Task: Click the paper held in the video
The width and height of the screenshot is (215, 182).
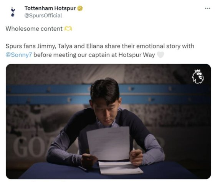Action: click(x=109, y=143)
